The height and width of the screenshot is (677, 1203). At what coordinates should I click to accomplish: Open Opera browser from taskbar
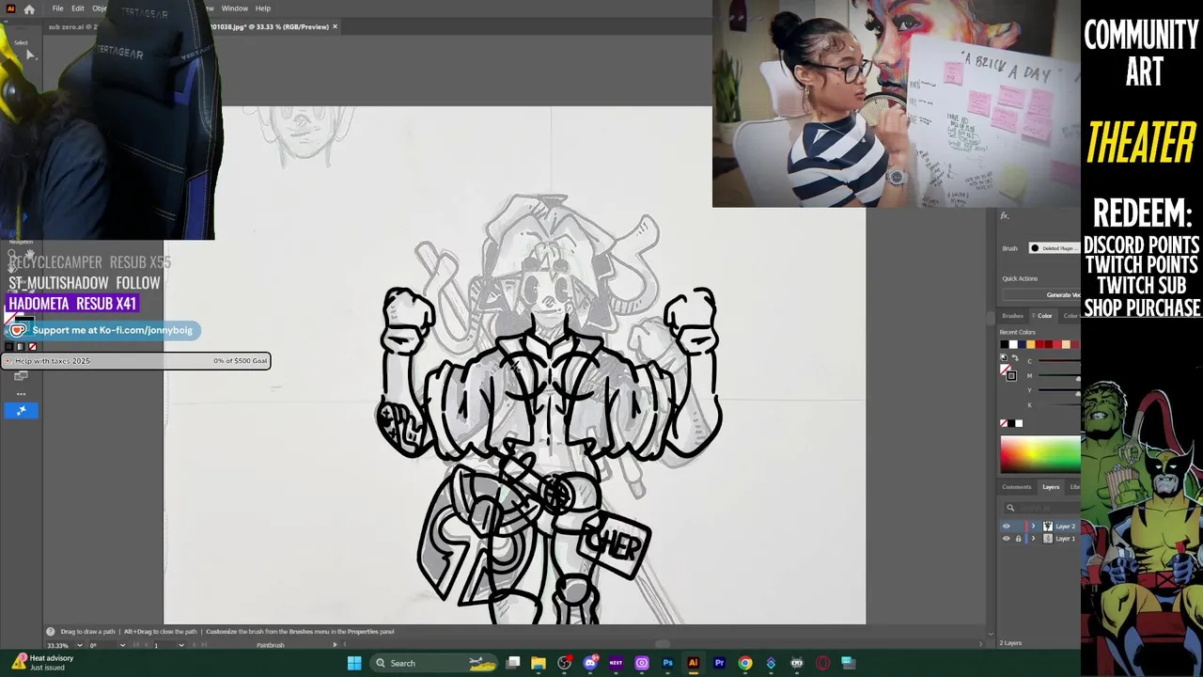click(x=822, y=663)
